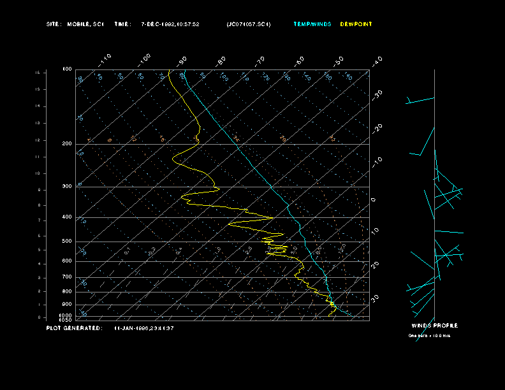Click the '-100' temperature axis label
The width and height of the screenshot is (505, 390).
144,61
